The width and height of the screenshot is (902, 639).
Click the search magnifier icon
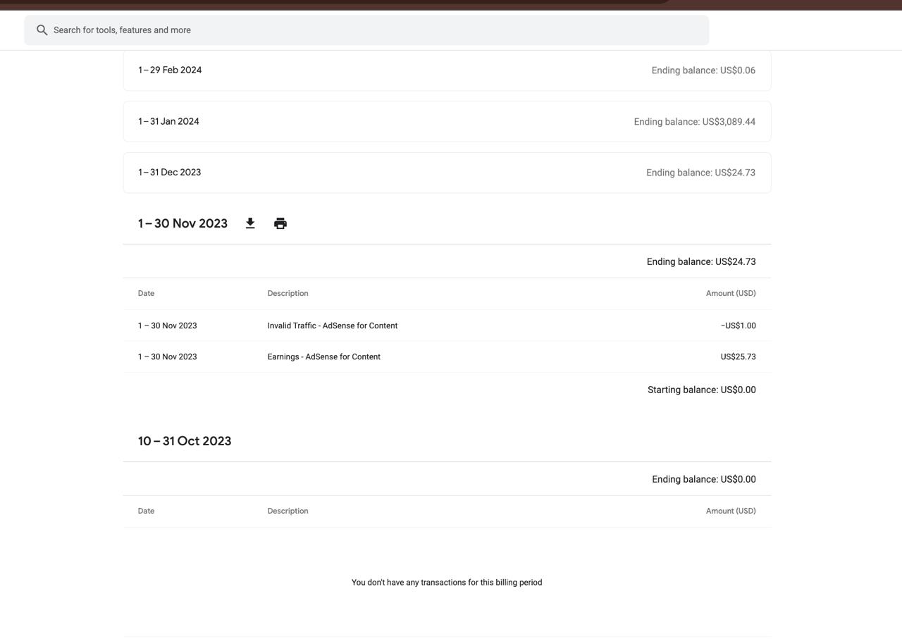[42, 30]
